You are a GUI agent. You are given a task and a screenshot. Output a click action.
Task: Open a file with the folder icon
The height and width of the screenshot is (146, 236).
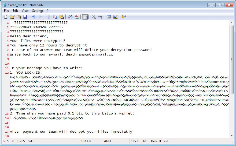[x=12, y=17]
